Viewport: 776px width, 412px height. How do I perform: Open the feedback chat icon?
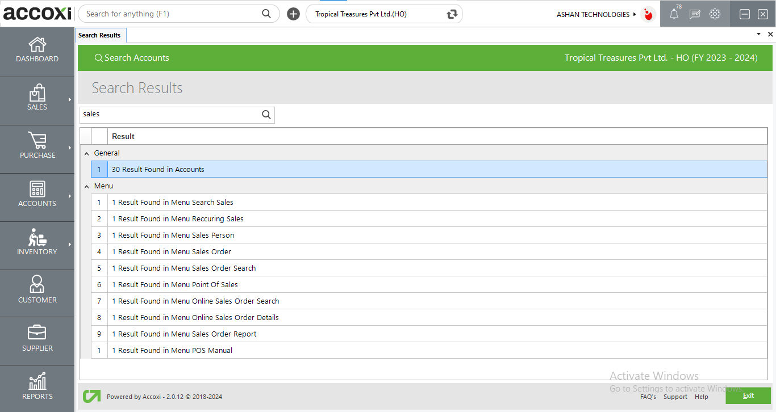click(x=694, y=14)
